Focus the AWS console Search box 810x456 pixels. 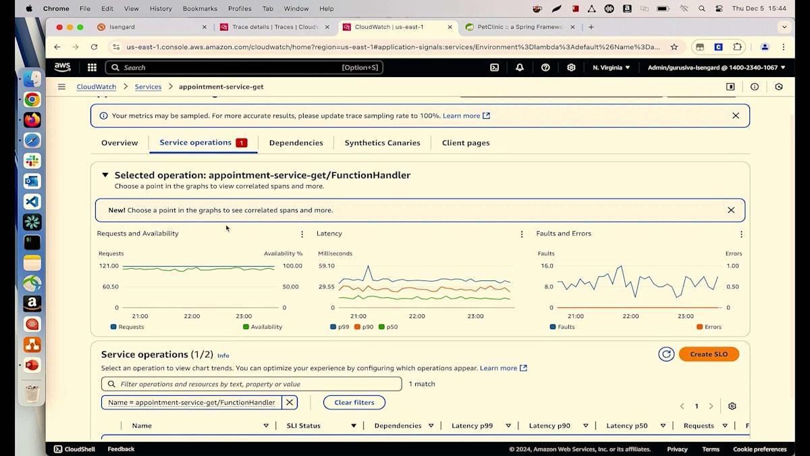click(x=244, y=68)
